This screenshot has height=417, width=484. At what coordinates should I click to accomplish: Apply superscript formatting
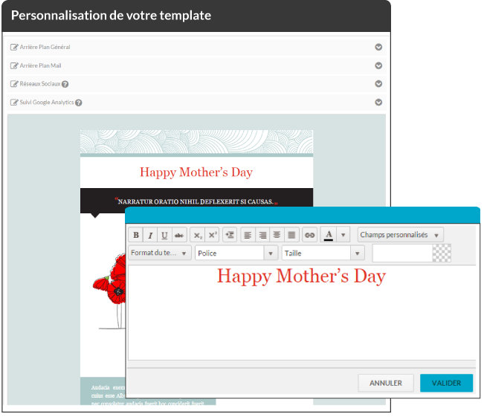click(x=213, y=235)
